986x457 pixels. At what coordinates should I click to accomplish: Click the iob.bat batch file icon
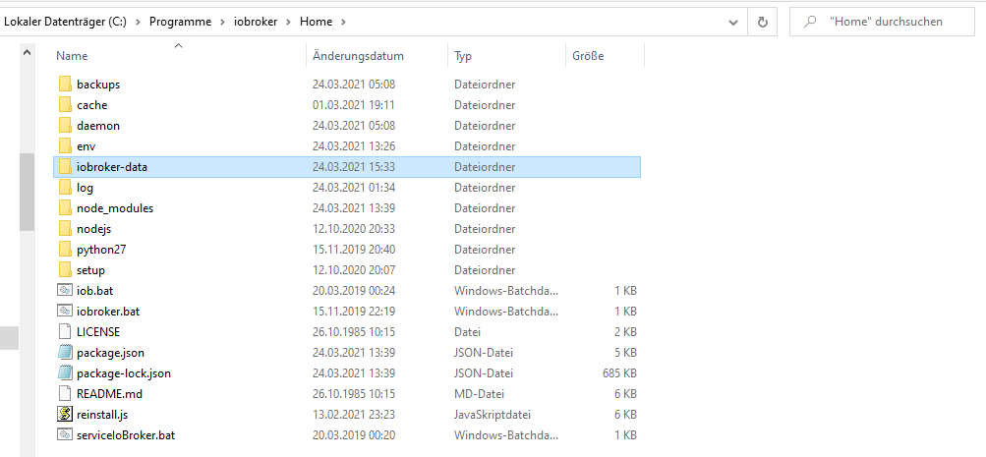tap(65, 291)
